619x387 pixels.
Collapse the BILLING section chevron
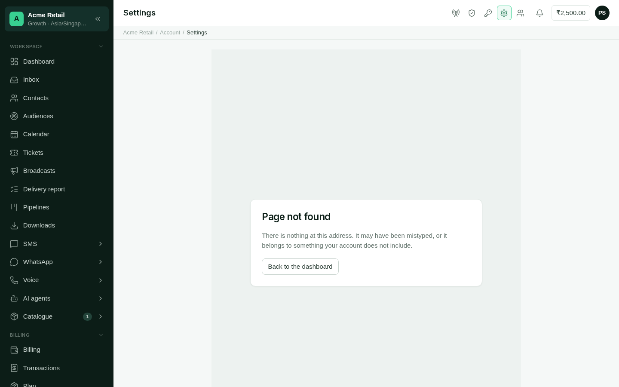pos(101,335)
